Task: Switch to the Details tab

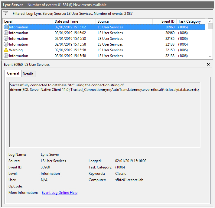Action: pyautogui.click(x=28, y=74)
